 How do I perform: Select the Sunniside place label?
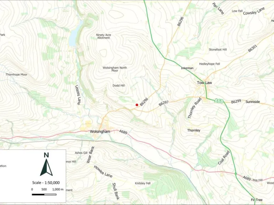252,102
